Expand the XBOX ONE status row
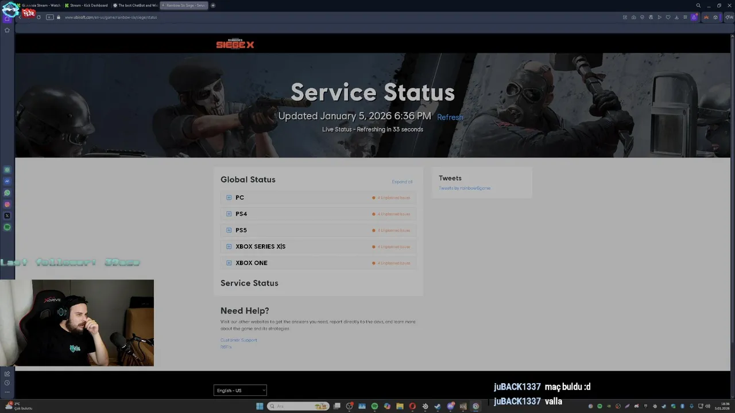Viewport: 735px width, 413px height. tap(318, 263)
